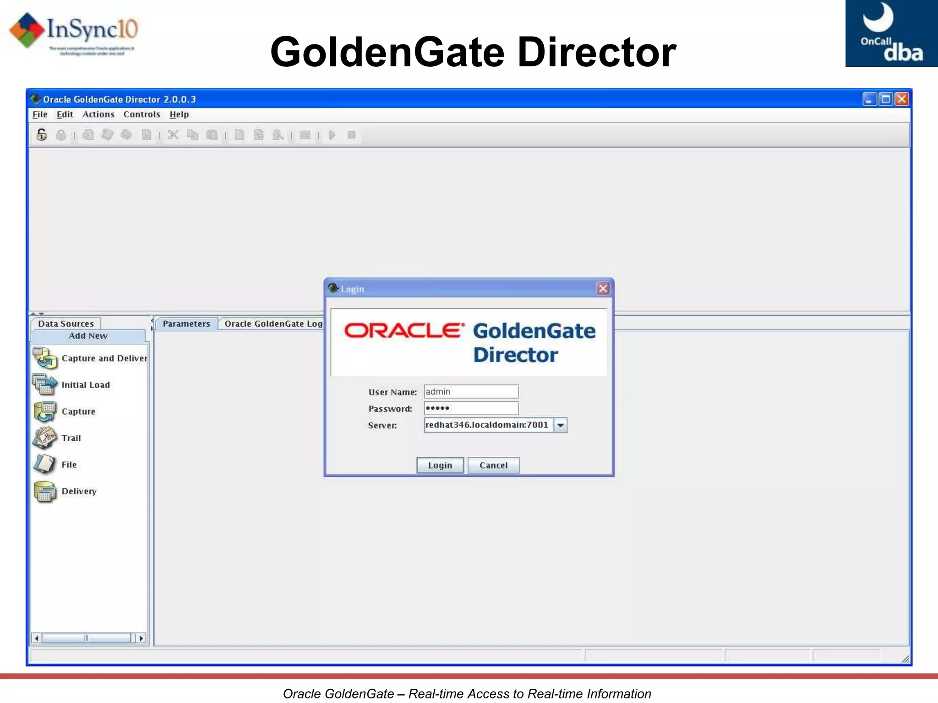Click the play start arrow toolbar icon
Screen dimensions: 938x703
click(x=332, y=135)
